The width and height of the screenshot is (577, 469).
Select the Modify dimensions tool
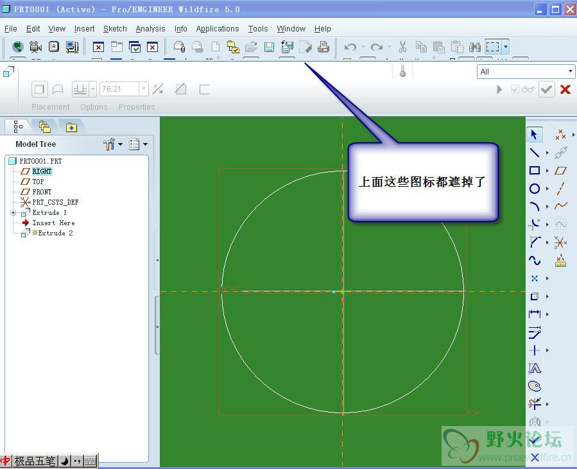tap(534, 332)
